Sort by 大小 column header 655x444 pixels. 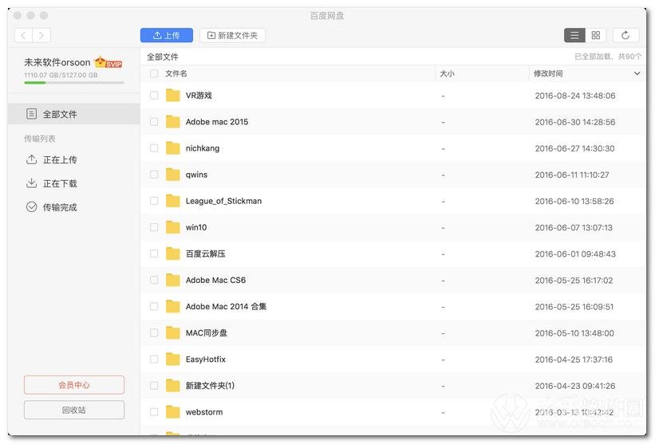[447, 73]
